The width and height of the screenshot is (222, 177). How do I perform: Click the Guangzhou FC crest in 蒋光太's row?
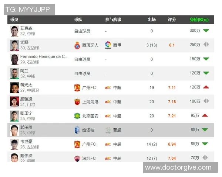tap(77, 88)
